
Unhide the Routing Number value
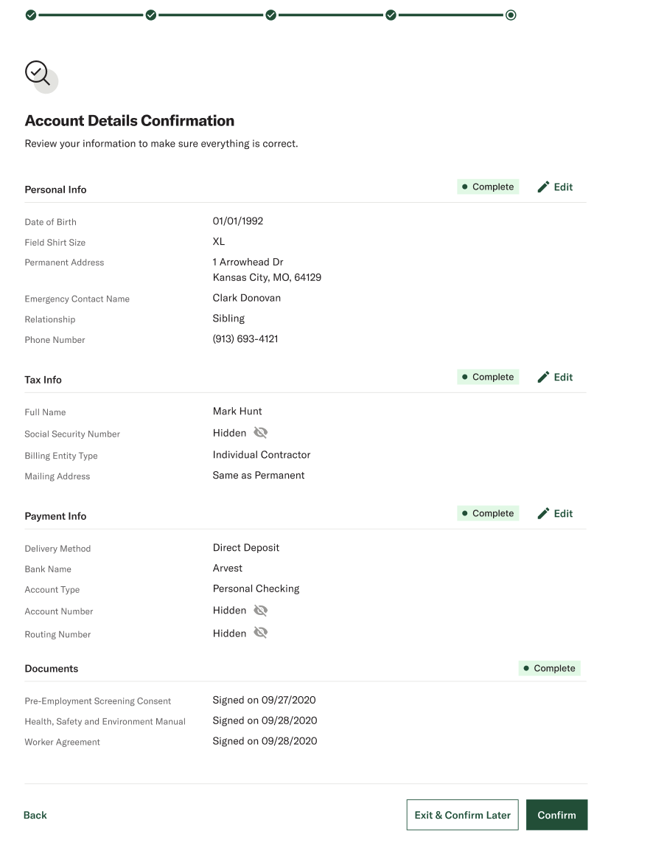261,633
